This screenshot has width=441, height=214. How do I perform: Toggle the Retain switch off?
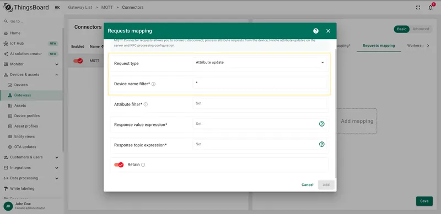(x=119, y=165)
